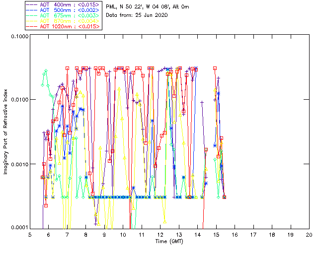The width and height of the screenshot is (318, 254).
Task: Select the 'Data from: 25 Jun 2020' label
Action: (x=137, y=15)
